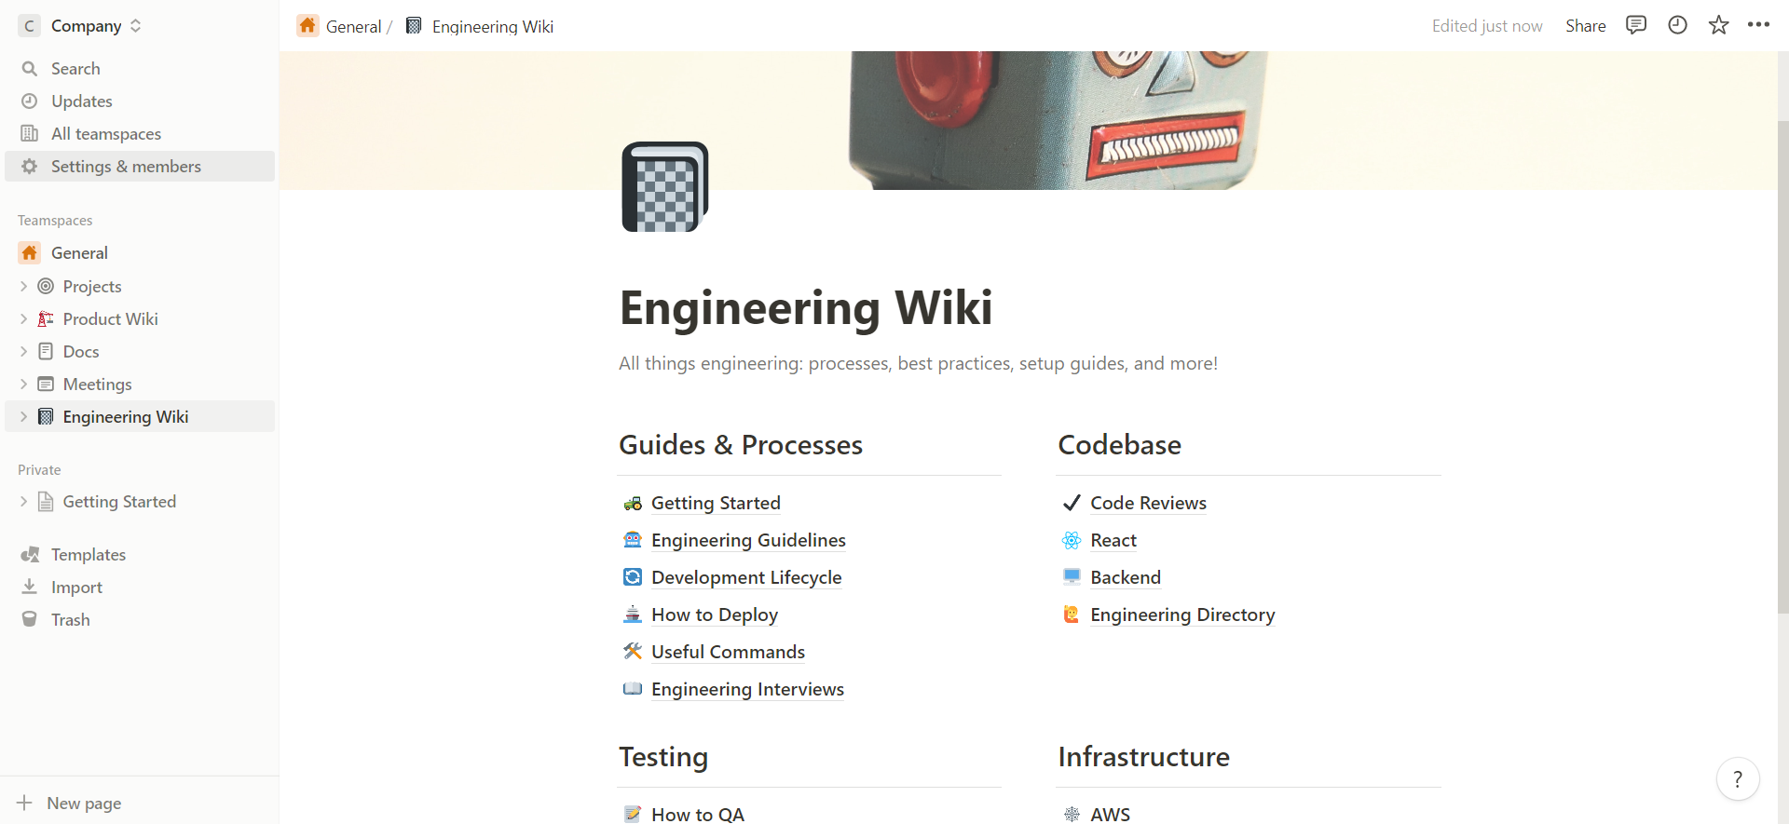The height and width of the screenshot is (824, 1789).
Task: Click the General home icon in breadcrumb
Action: (307, 25)
